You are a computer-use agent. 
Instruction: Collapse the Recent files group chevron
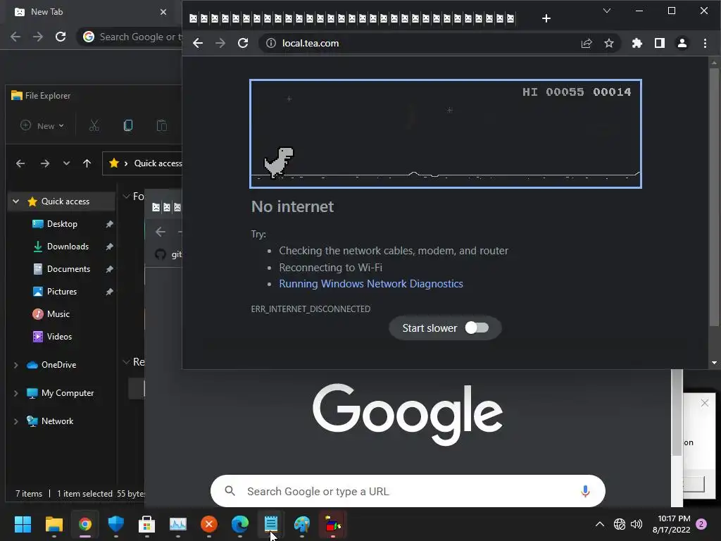click(x=126, y=362)
